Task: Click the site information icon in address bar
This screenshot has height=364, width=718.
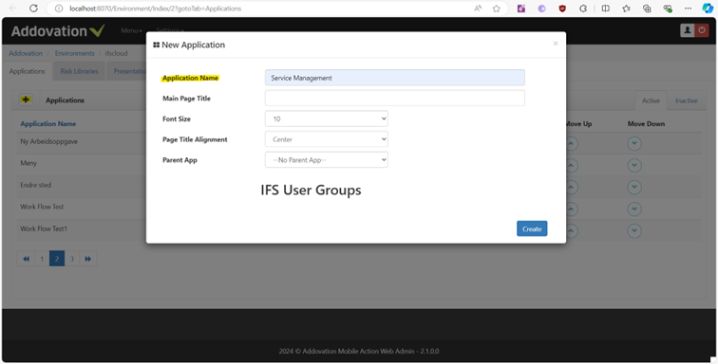Action: coord(59,9)
